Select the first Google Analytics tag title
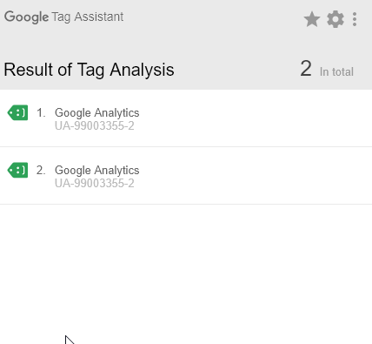 click(x=97, y=112)
